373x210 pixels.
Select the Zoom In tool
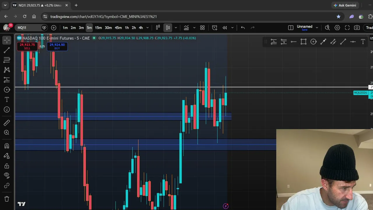(7, 133)
